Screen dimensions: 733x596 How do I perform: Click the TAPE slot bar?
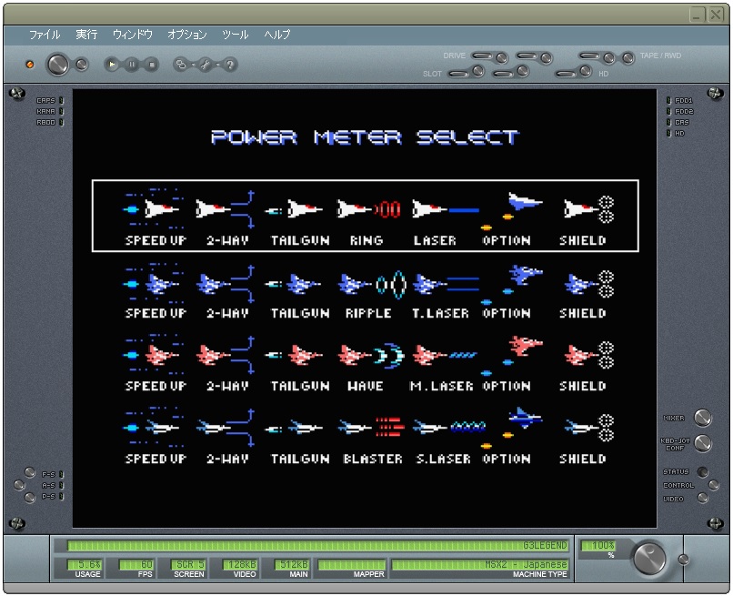[x=589, y=56]
